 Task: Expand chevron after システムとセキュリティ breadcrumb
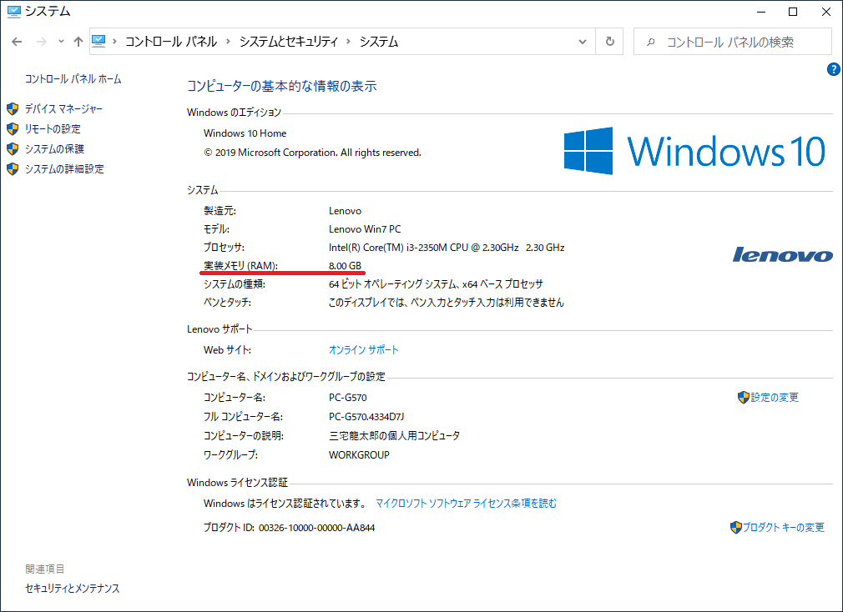point(349,42)
